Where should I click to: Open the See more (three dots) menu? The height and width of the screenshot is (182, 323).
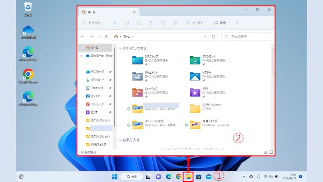point(238,23)
